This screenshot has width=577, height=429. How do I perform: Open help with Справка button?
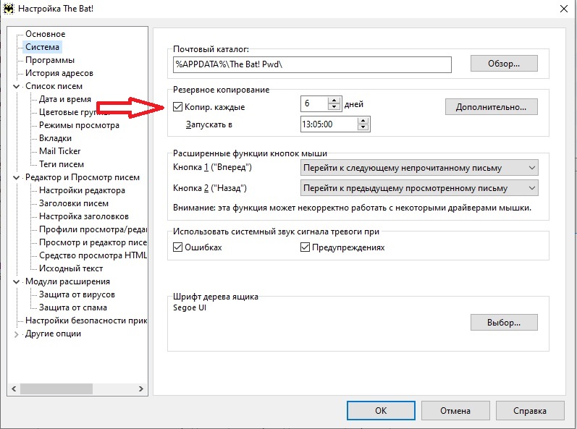point(530,411)
